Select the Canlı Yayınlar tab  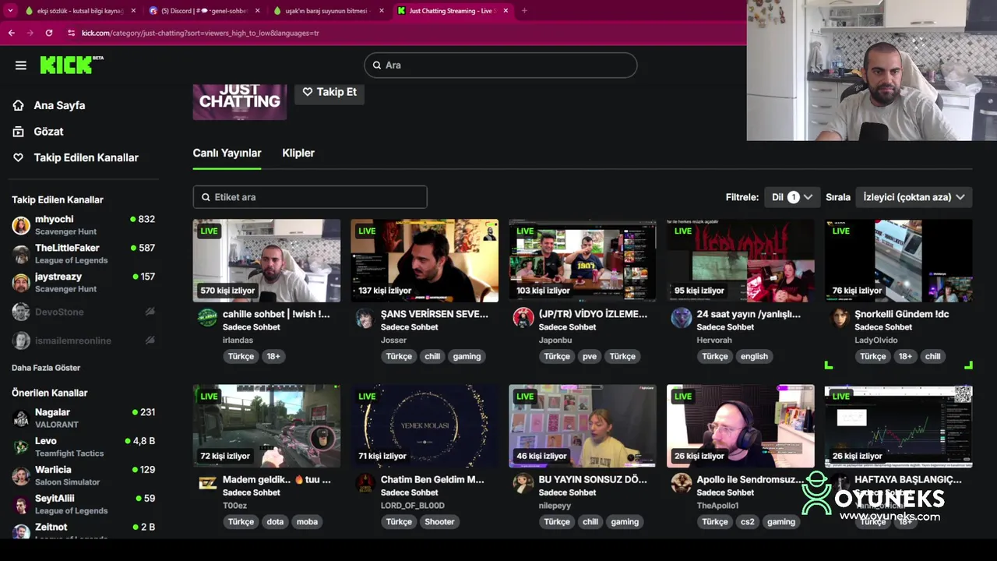(x=227, y=153)
